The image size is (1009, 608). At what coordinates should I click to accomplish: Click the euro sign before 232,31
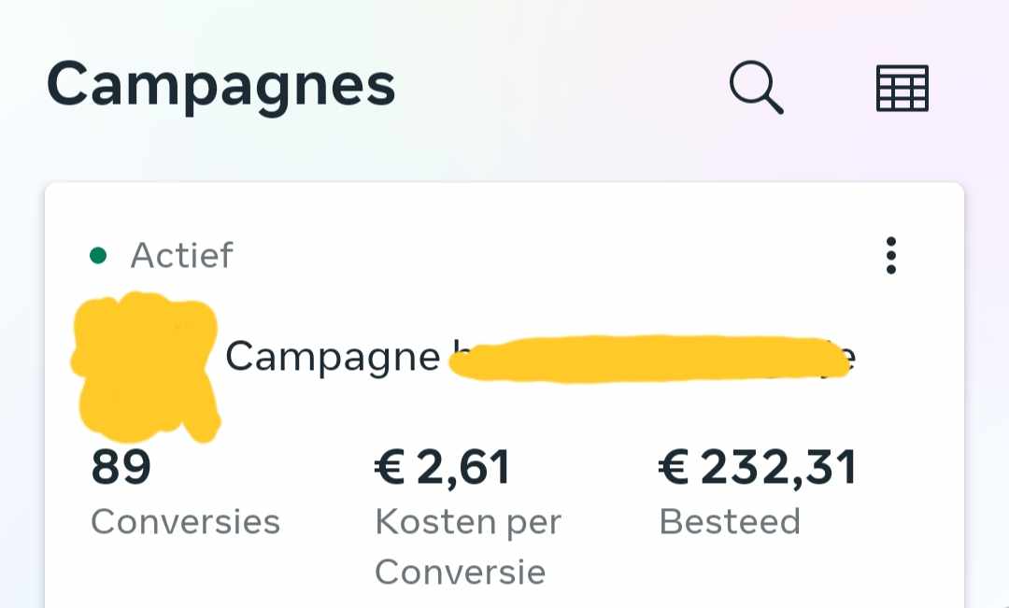(x=675, y=468)
